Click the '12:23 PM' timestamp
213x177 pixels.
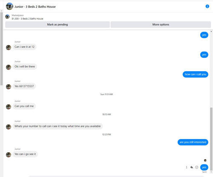[106, 134]
